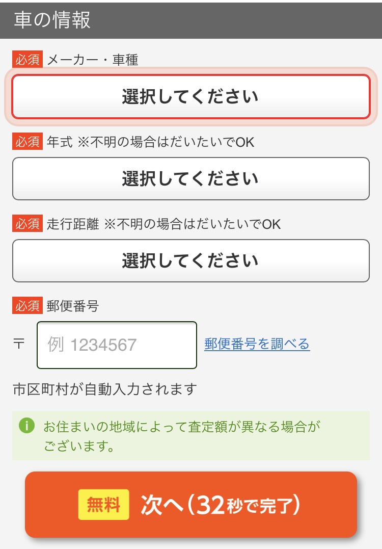Follow the 郵便番号を調べる link

point(257,344)
